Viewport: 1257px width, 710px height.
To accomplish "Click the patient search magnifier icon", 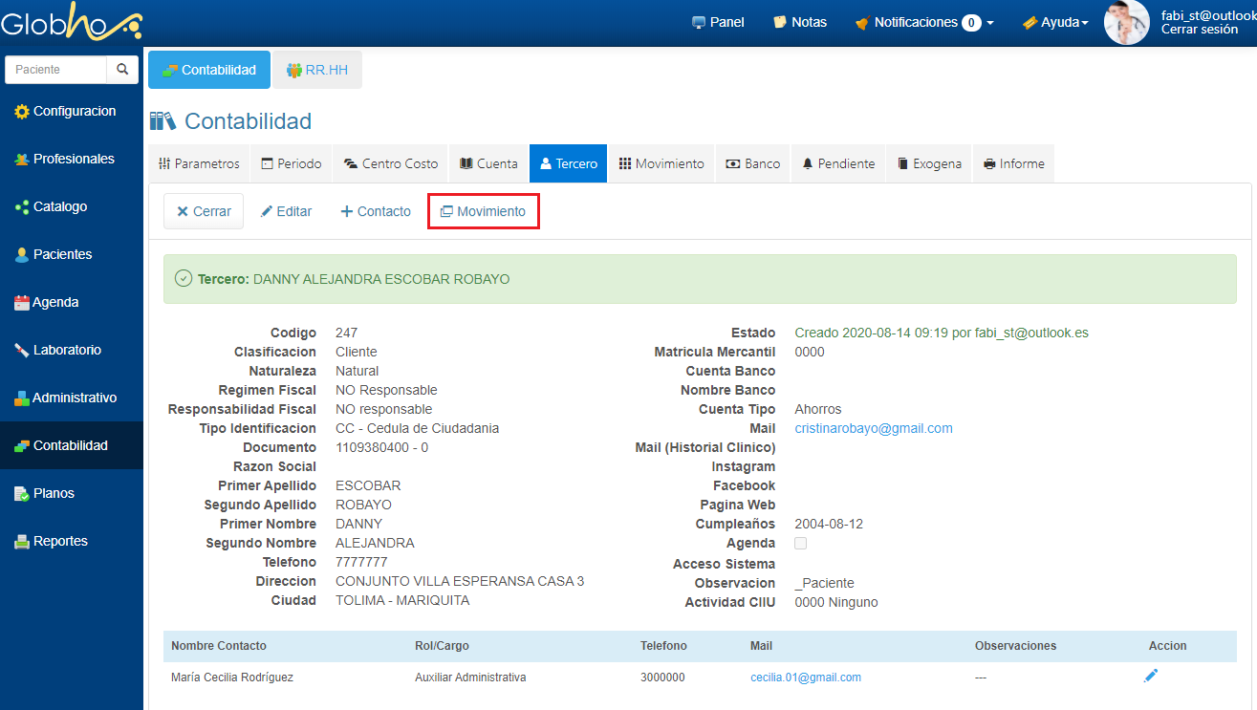I will click(122, 70).
